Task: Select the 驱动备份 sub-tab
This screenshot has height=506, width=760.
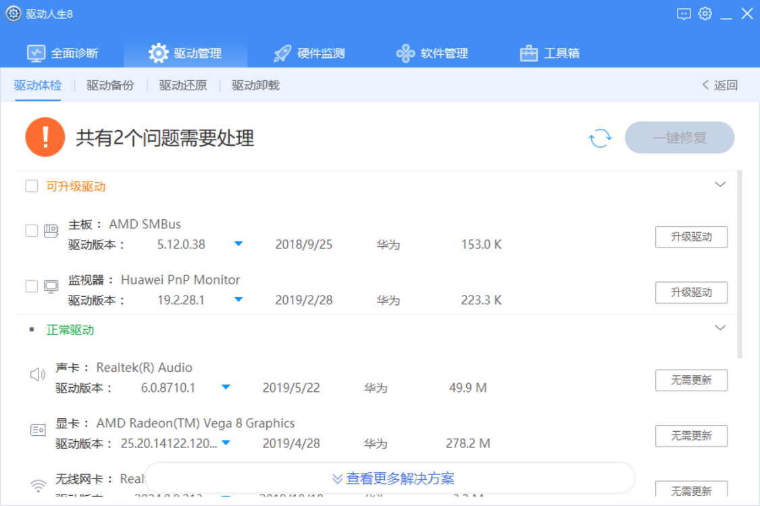Action: pos(111,86)
